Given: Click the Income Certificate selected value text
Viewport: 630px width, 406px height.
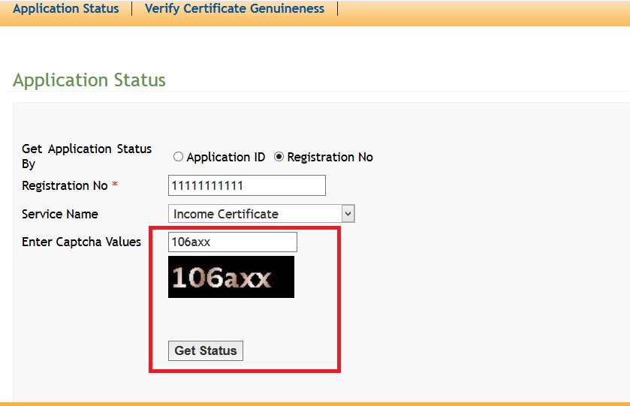Looking at the screenshot, I should coord(225,214).
